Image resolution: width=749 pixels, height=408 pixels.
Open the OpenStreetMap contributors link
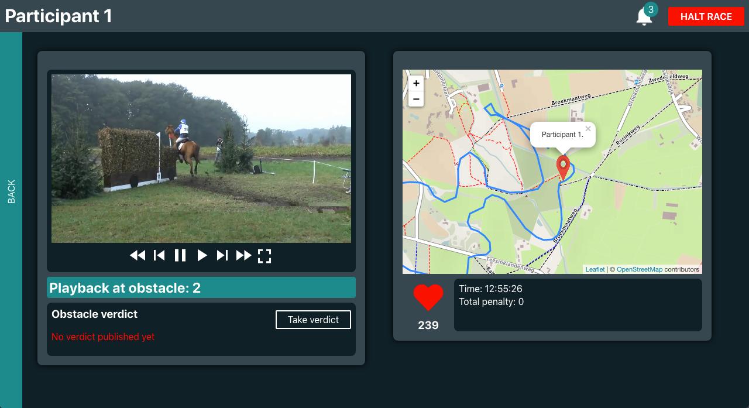click(639, 269)
